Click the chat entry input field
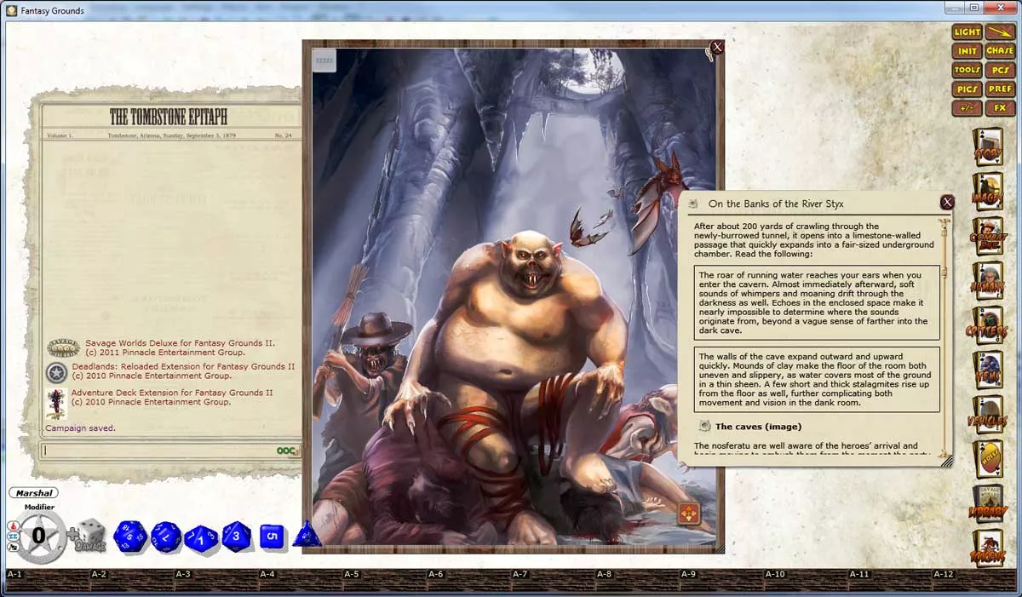Viewport: 1022px width, 597px height. click(158, 451)
